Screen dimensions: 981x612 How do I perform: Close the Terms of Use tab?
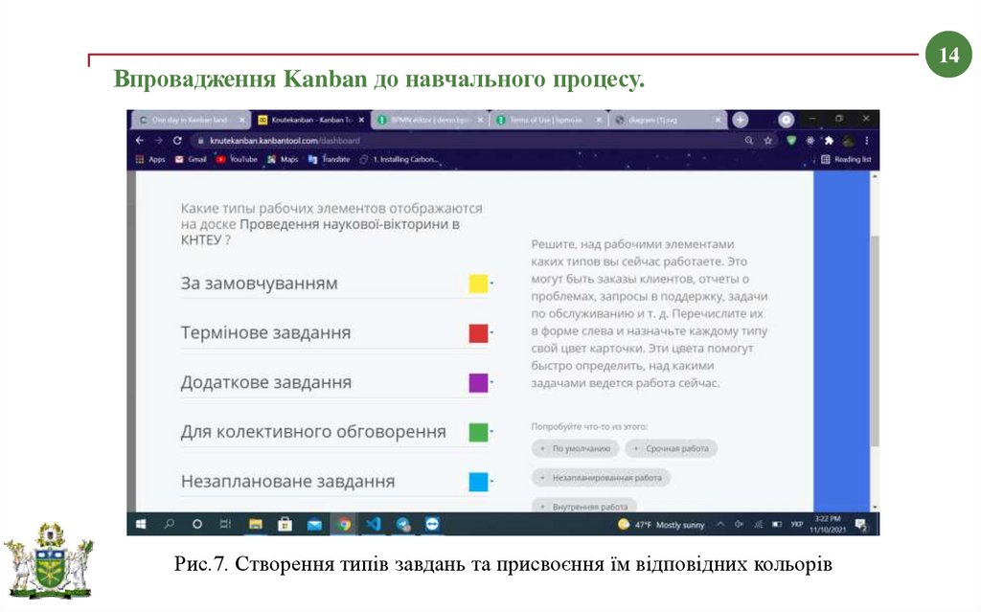click(x=599, y=120)
